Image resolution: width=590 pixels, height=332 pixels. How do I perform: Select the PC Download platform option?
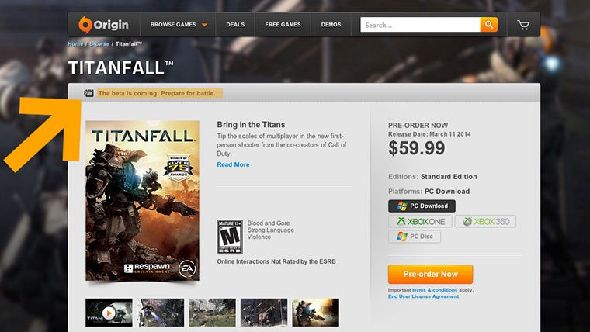[x=422, y=206]
